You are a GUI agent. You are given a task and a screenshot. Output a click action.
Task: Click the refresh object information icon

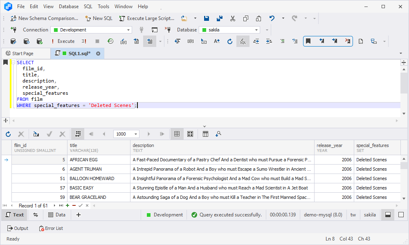click(x=230, y=41)
